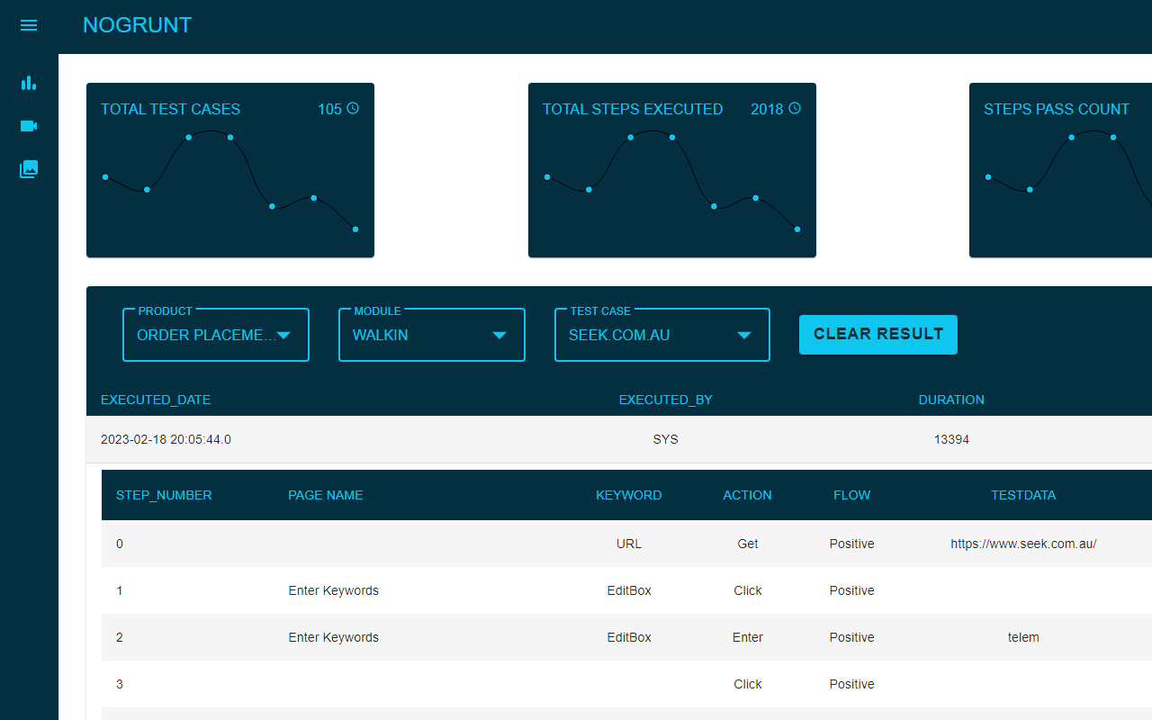Image resolution: width=1152 pixels, height=720 pixels.
Task: Click clock icon on Total Steps Executed card
Action: (x=795, y=108)
